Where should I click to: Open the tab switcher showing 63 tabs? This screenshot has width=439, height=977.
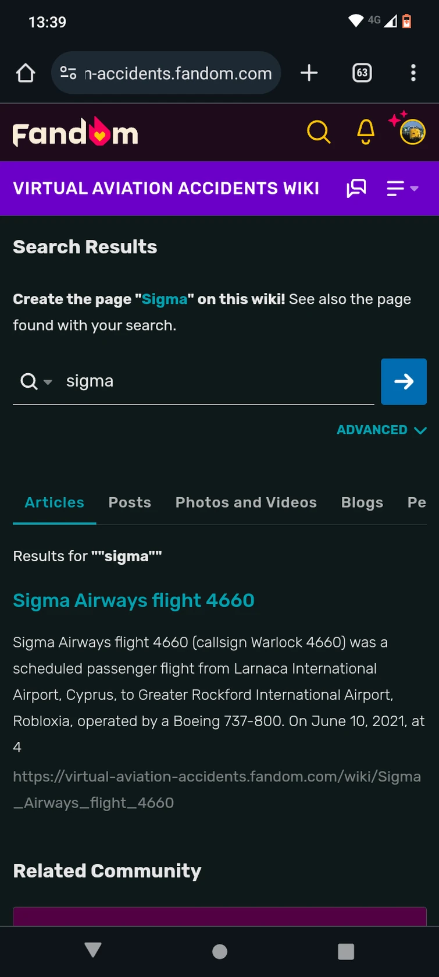tap(362, 73)
